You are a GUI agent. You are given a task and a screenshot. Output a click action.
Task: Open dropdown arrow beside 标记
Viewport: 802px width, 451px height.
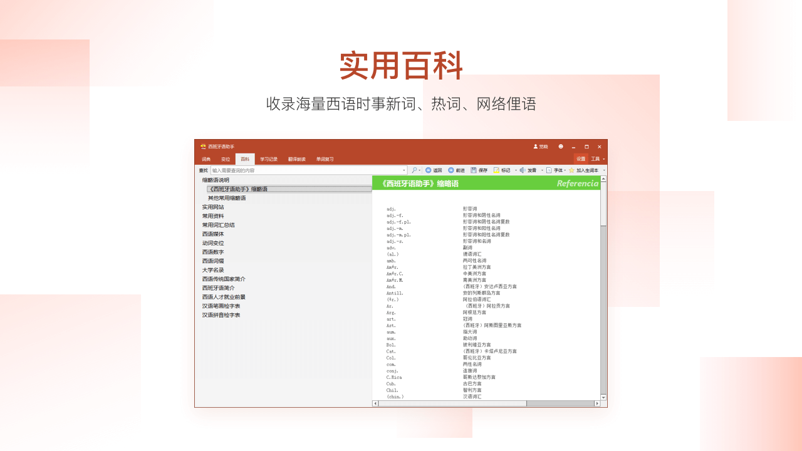[x=516, y=170]
